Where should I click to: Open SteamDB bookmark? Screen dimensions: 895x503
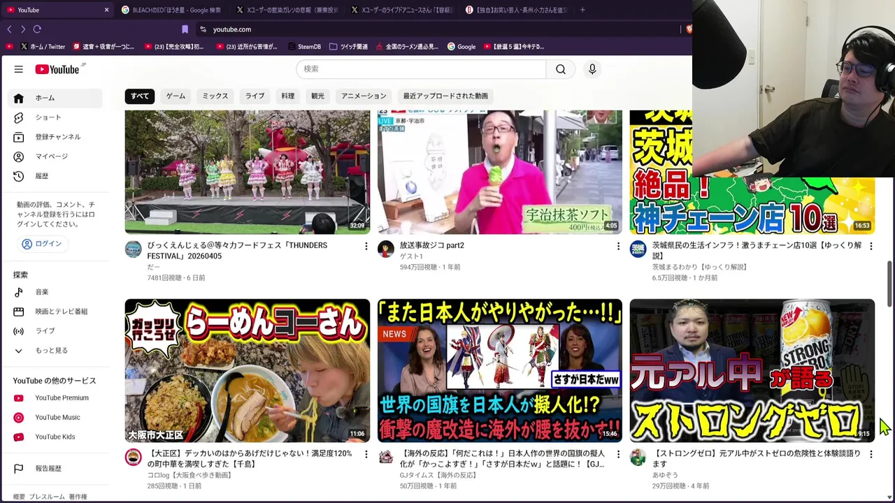coord(304,47)
